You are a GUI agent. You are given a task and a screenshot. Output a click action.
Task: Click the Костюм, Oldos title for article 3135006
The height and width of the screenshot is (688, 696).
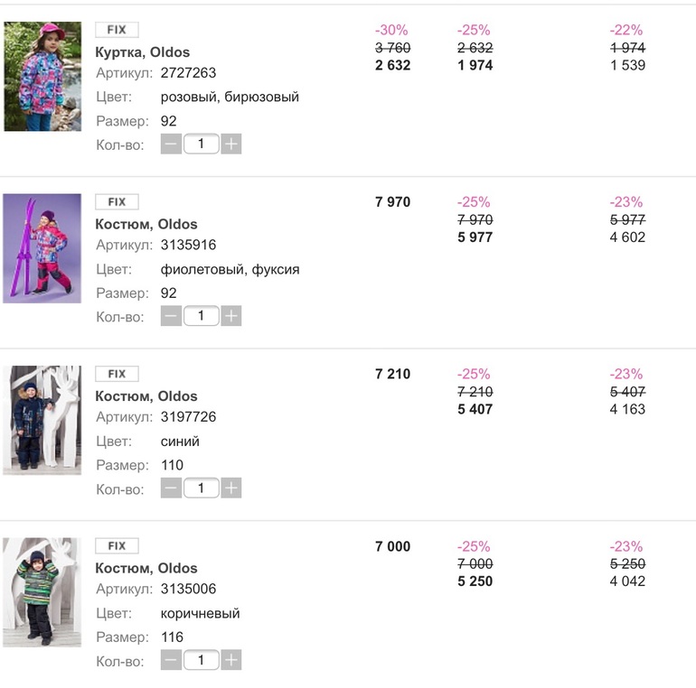146,568
